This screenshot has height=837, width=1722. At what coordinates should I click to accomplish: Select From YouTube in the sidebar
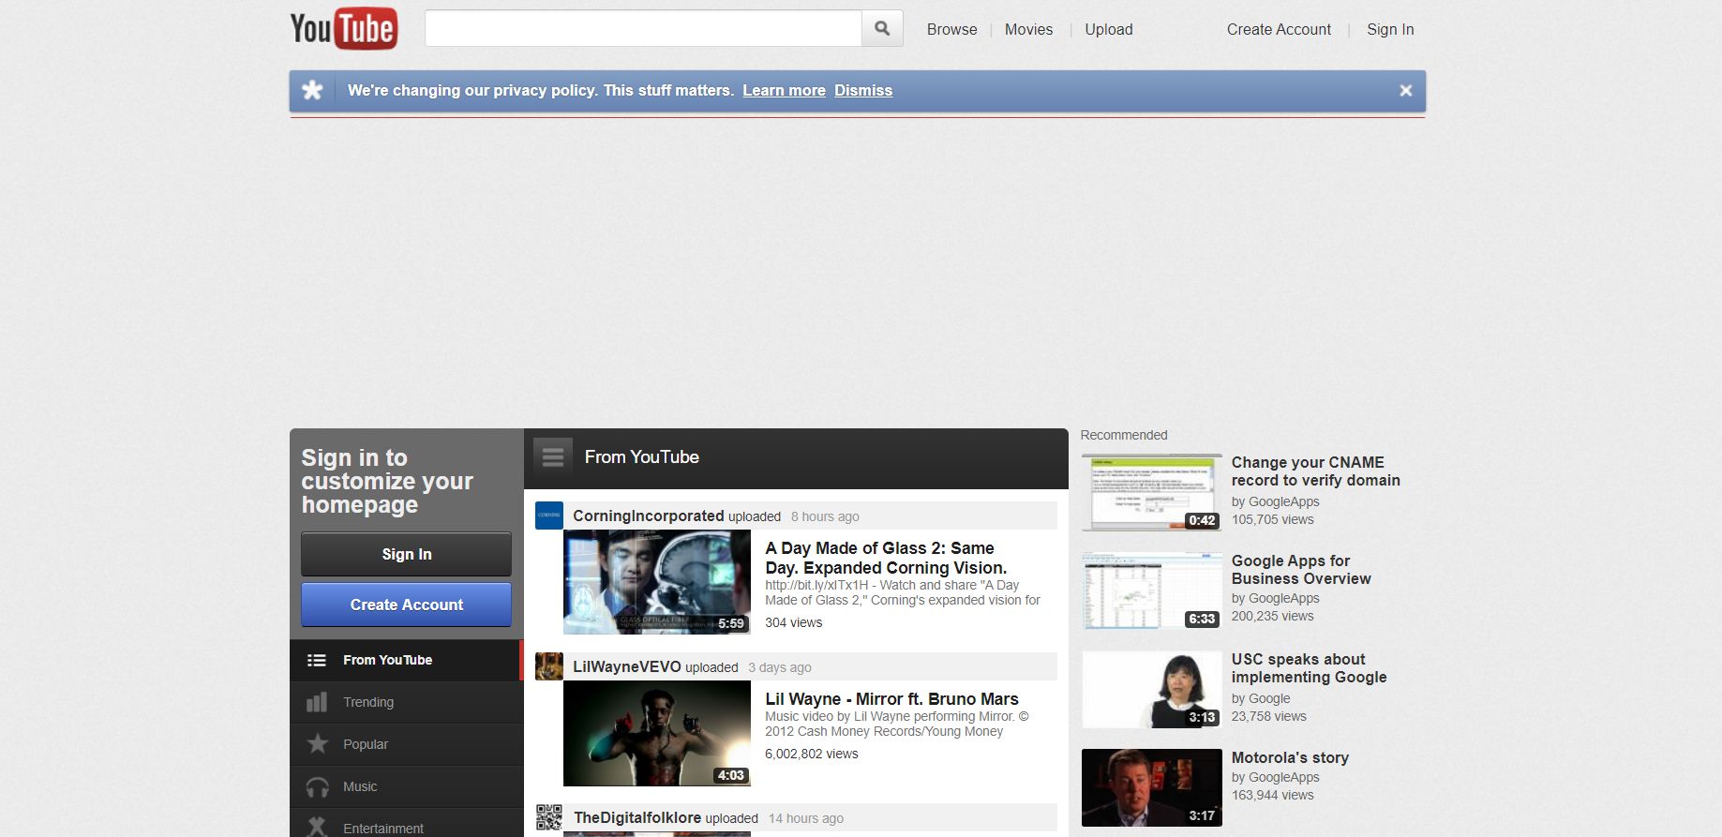click(405, 660)
